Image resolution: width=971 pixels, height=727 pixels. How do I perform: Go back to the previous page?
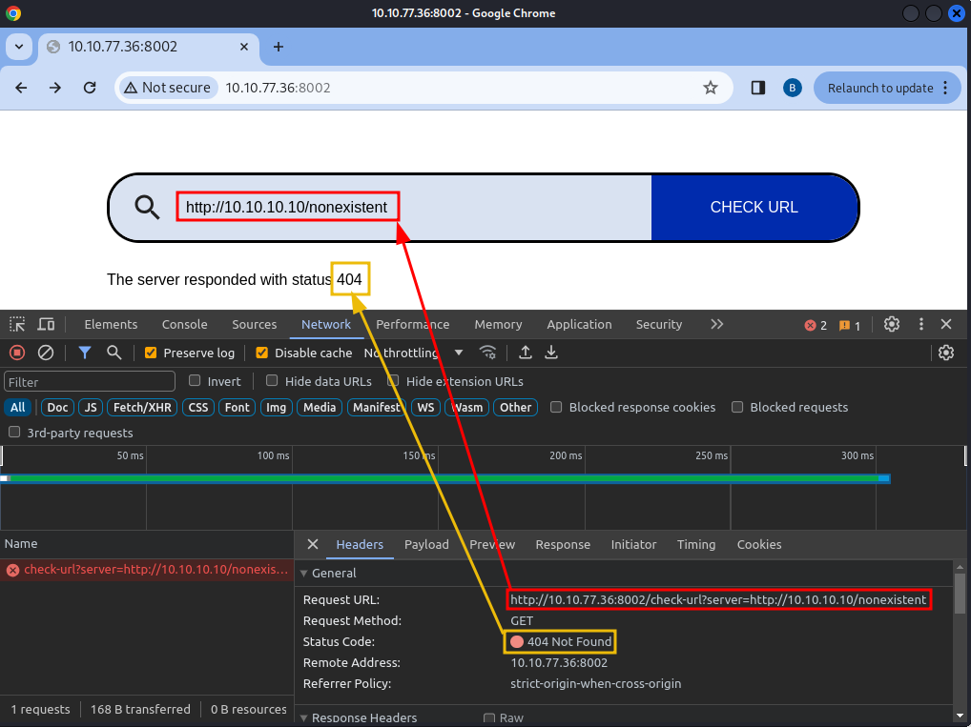coord(21,88)
